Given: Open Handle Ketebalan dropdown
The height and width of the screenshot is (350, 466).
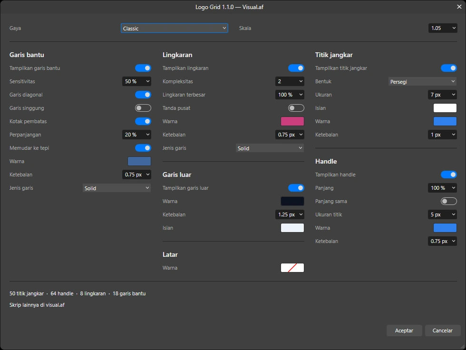Looking at the screenshot, I should coord(443,241).
